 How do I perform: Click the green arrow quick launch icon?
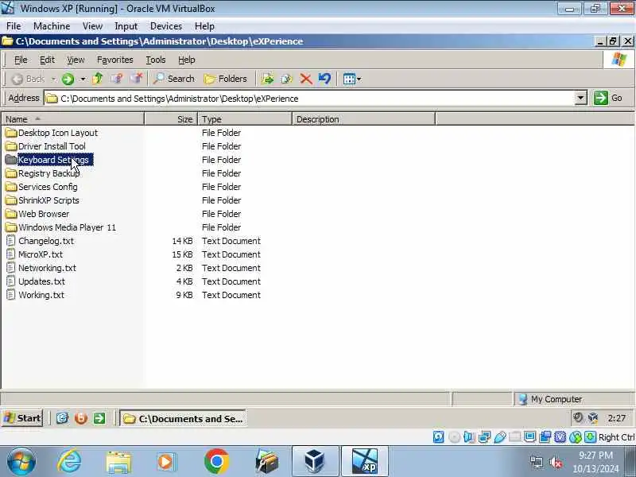99,418
